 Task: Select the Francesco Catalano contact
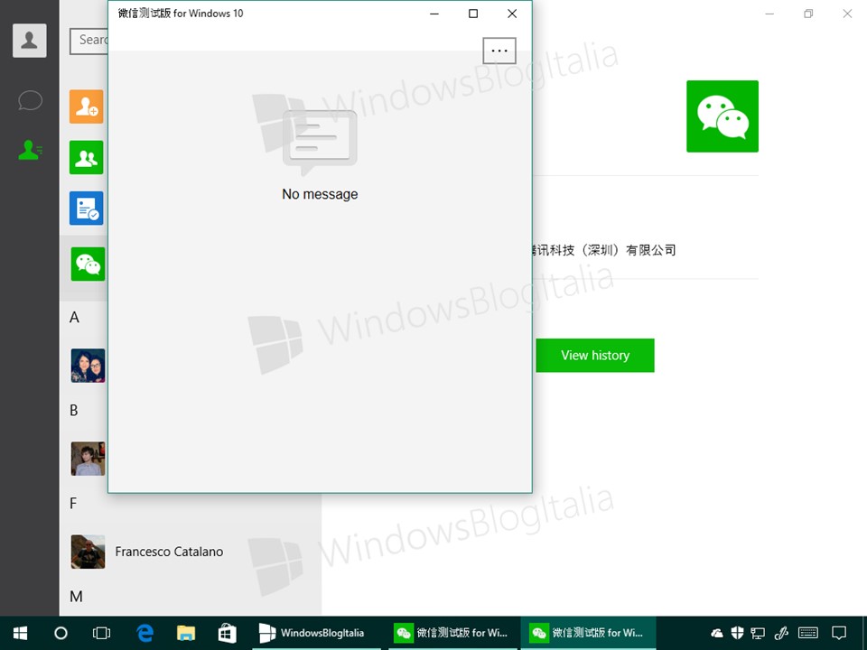[191, 552]
